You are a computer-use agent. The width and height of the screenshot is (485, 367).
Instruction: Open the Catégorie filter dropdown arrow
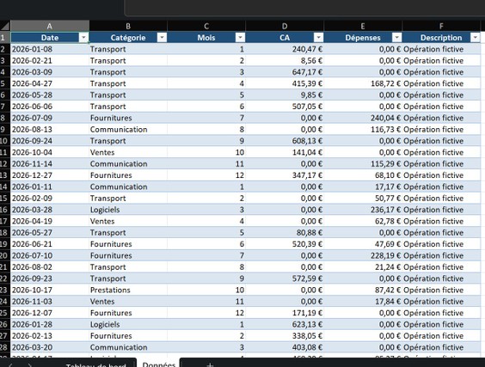[x=162, y=38]
